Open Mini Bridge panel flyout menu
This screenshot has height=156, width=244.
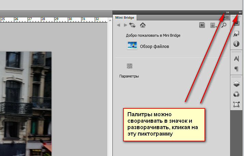[x=226, y=18]
